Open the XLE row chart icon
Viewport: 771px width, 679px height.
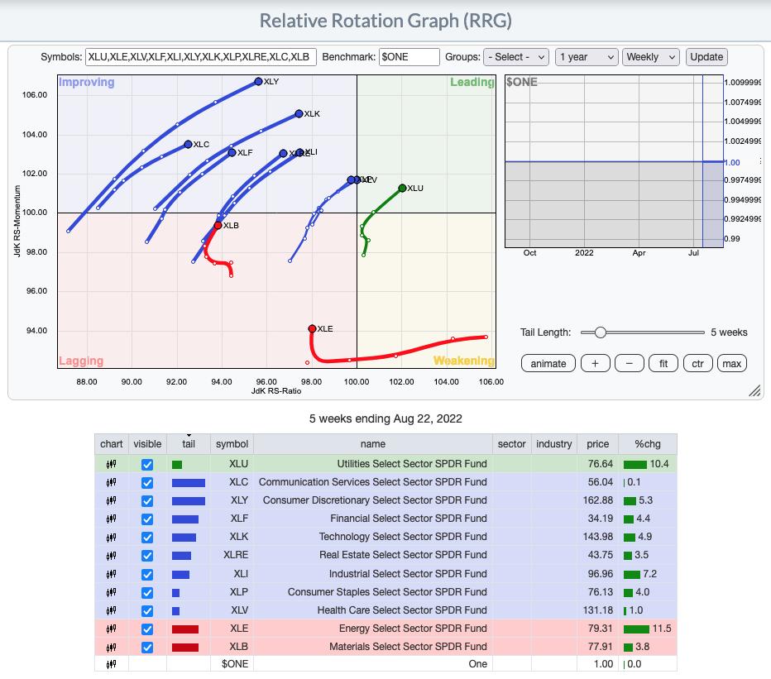111,629
